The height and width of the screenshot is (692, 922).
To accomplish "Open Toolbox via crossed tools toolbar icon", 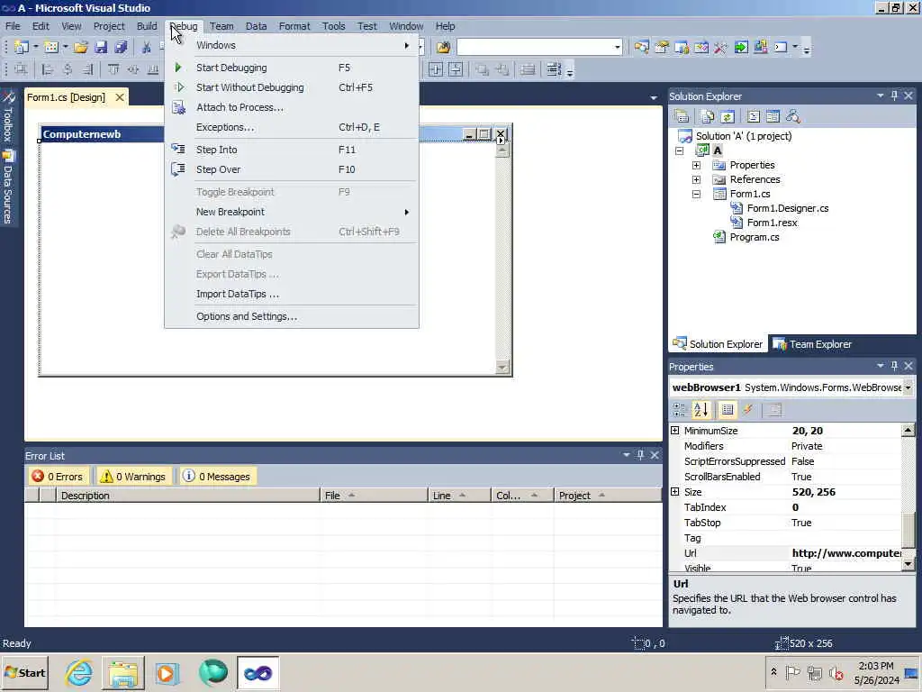I will pyautogui.click(x=721, y=47).
